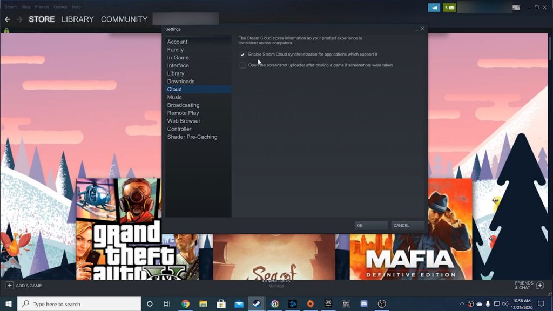The height and width of the screenshot is (311, 553).
Task: Open Downloads settings category
Action: point(198,82)
